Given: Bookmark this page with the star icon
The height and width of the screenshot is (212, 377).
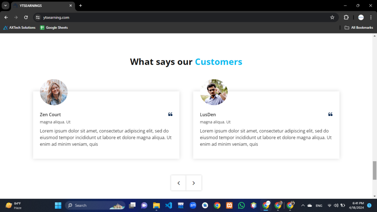Looking at the screenshot, I should tap(332, 17).
